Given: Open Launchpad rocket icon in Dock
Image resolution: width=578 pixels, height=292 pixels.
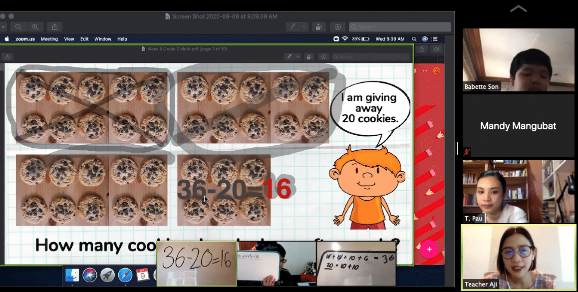Looking at the screenshot, I should pyautogui.click(x=107, y=275).
